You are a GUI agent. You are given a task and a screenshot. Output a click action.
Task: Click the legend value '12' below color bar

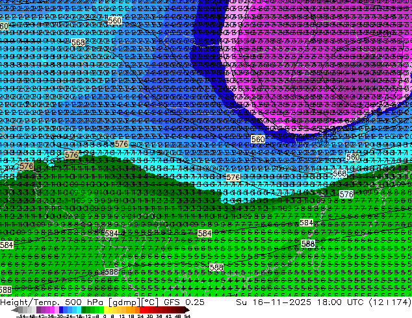coord(122,316)
